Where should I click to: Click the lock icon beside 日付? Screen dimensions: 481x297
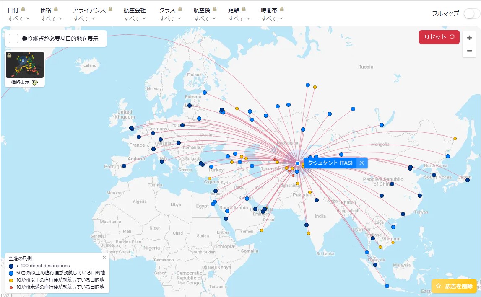pyautogui.click(x=23, y=9)
